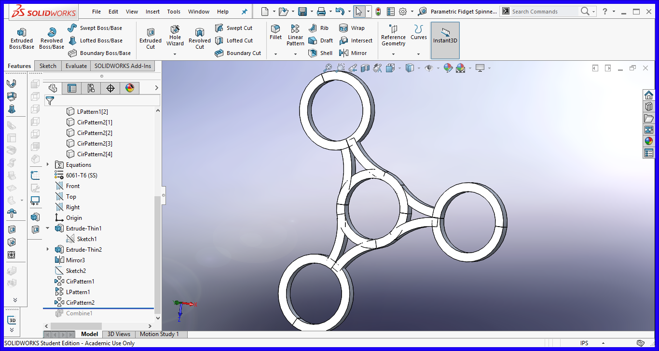Click the feature tree filter field
The height and width of the screenshot is (351, 659).
[x=102, y=100]
